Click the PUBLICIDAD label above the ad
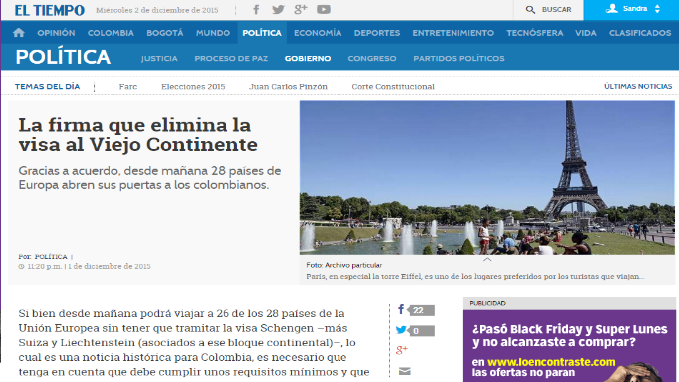Image resolution: width=679 pixels, height=382 pixels. tap(487, 303)
